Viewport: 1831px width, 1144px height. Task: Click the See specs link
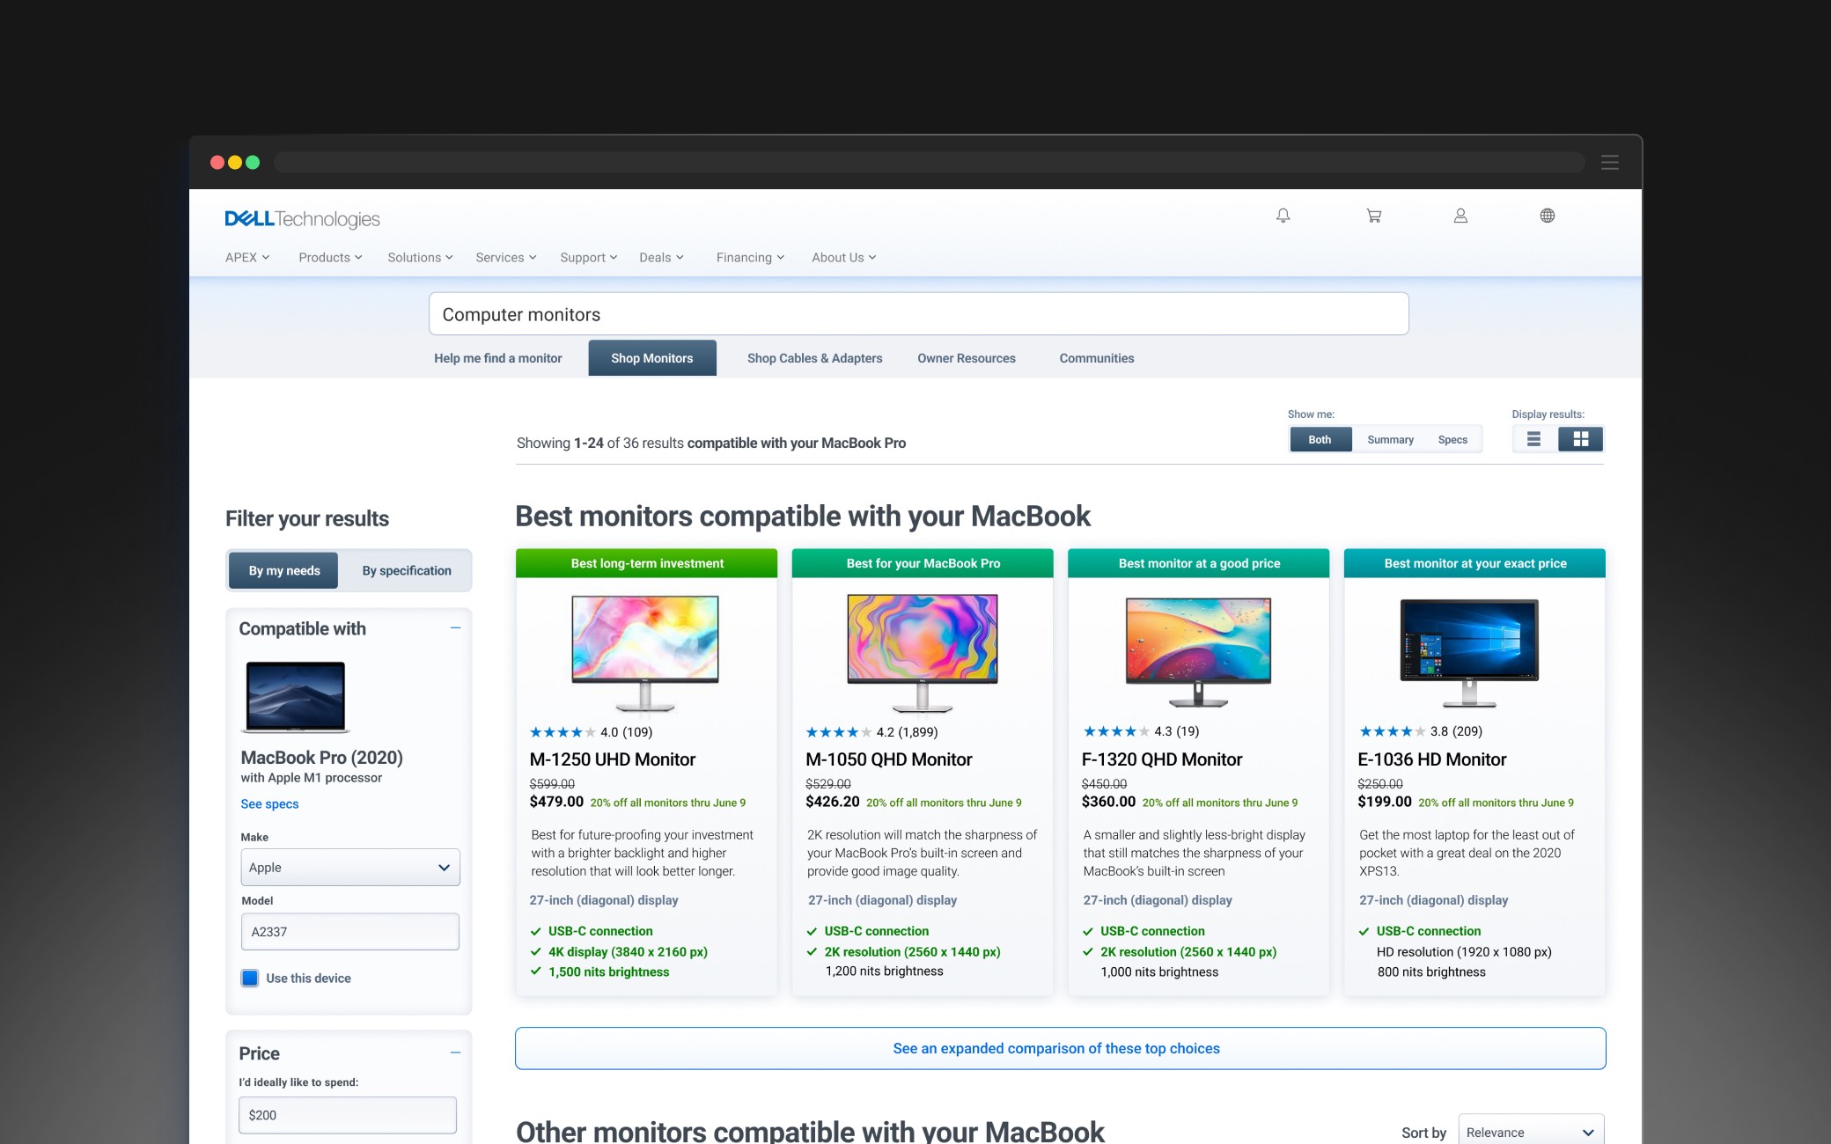[x=269, y=803]
